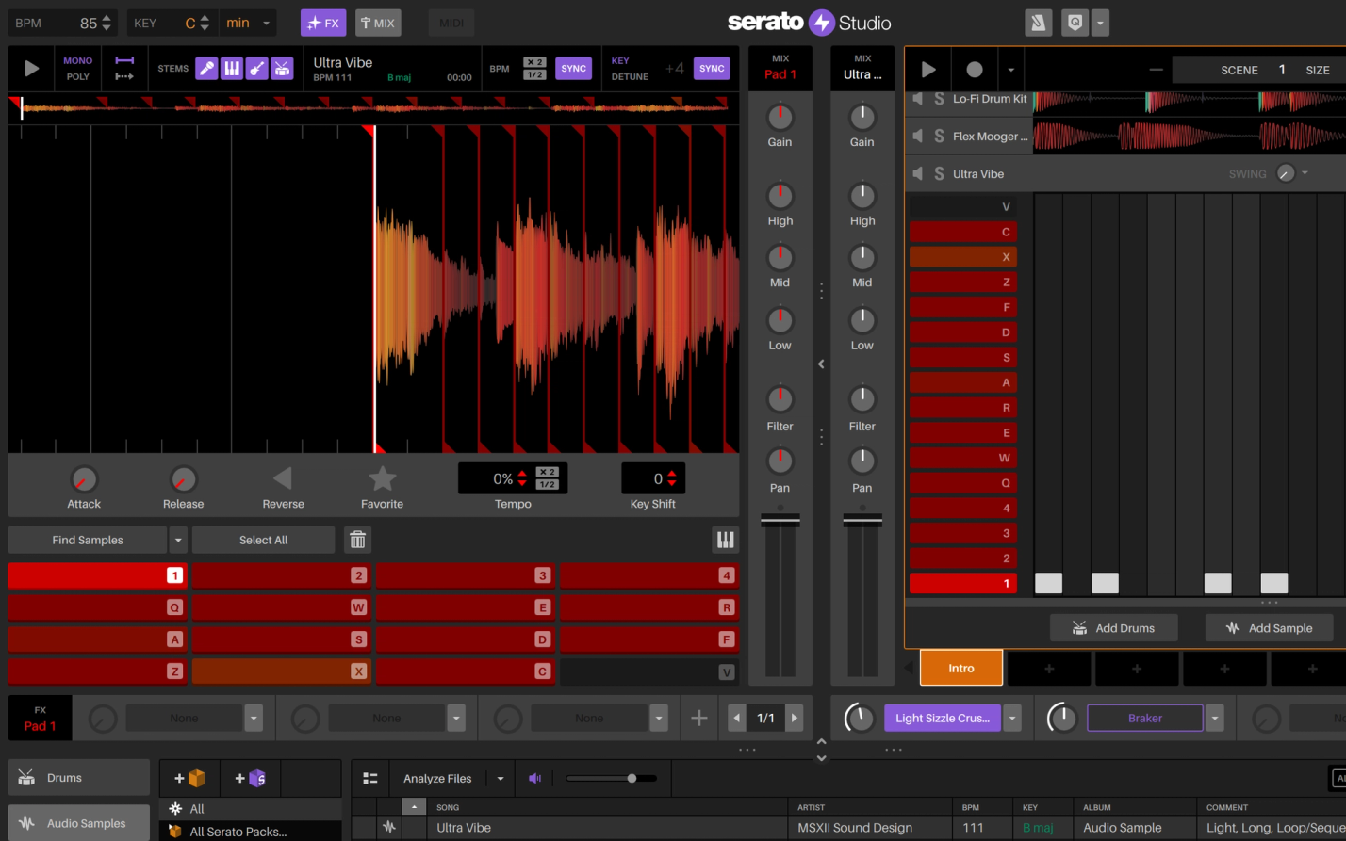This screenshot has height=841, width=1346.
Task: Isolate the vocals stem with the microphone icon
Action: pyautogui.click(x=206, y=68)
